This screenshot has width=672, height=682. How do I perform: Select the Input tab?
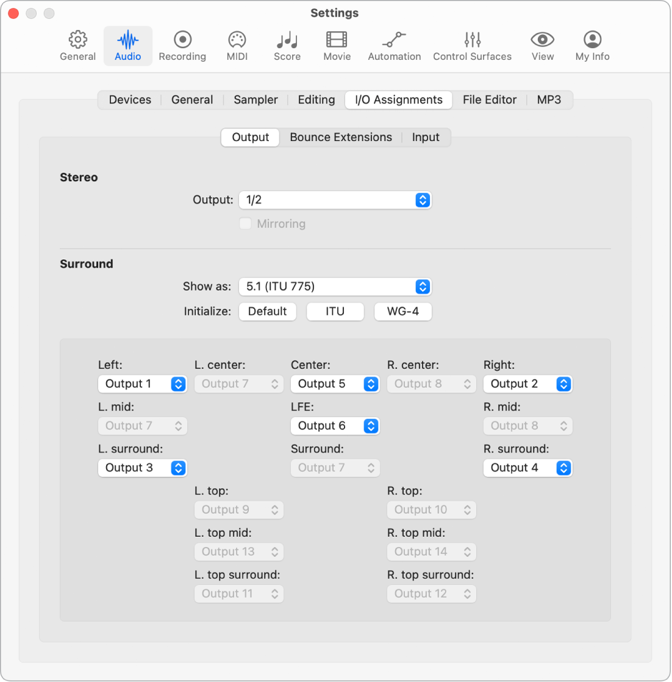pos(425,137)
